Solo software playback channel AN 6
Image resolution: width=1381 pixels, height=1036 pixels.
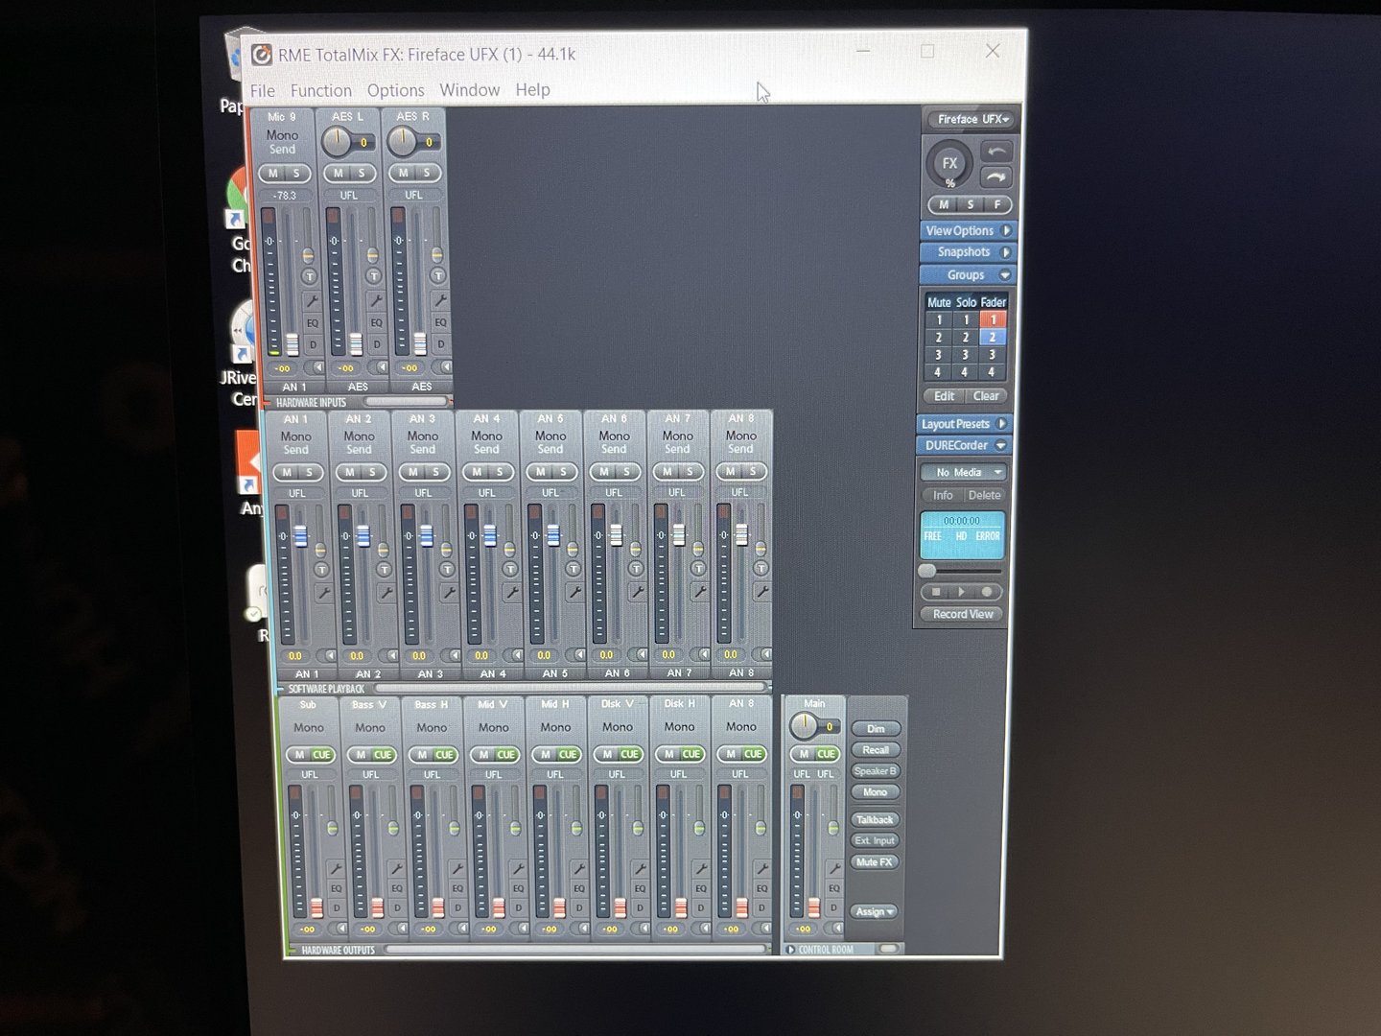click(x=626, y=472)
